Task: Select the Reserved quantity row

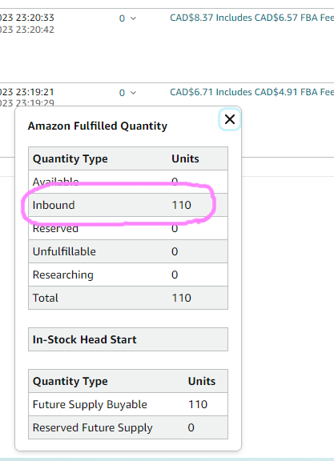Action: point(128,228)
